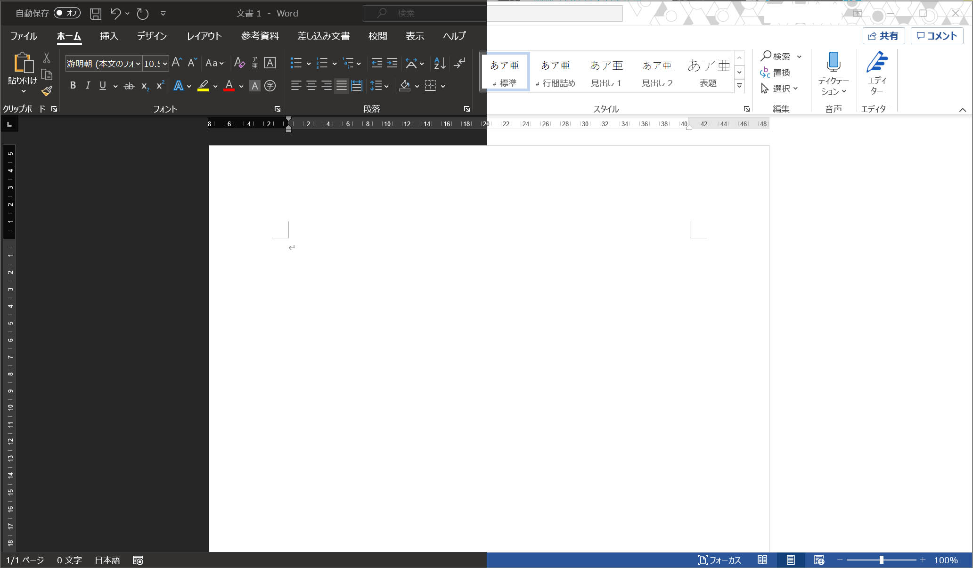Decrease paragraph indent
The image size is (973, 568).
[376, 63]
